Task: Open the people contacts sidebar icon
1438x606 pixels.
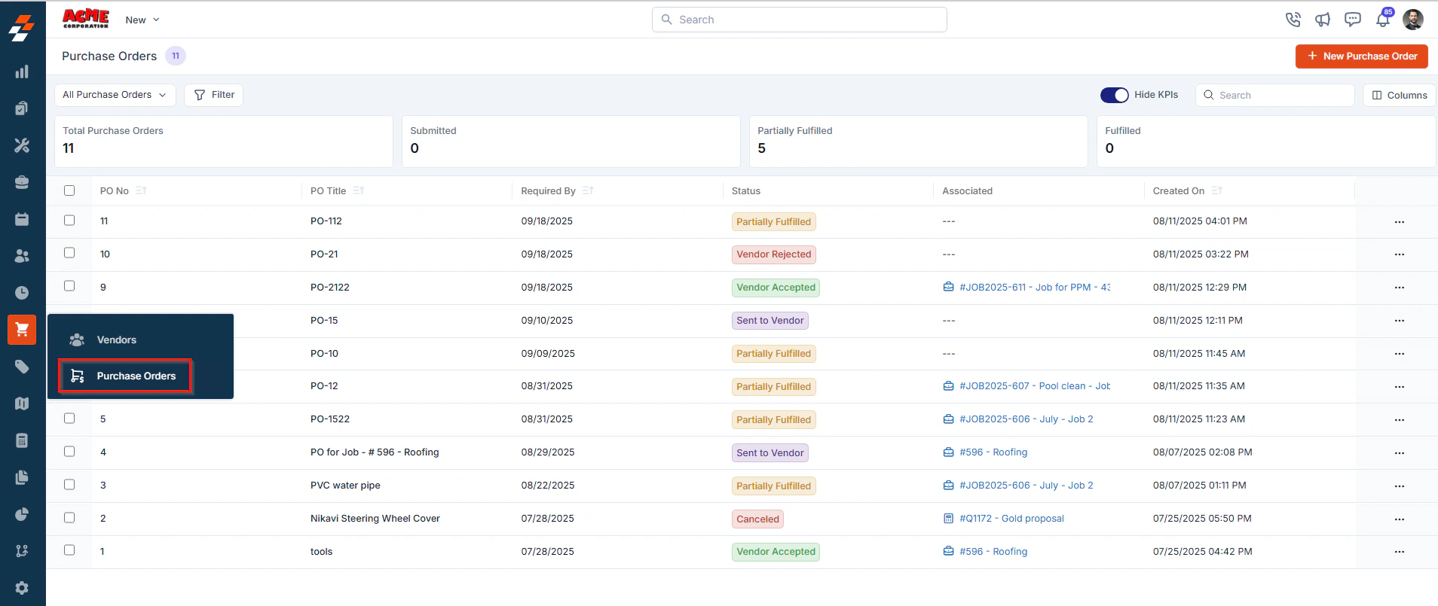Action: pyautogui.click(x=22, y=256)
